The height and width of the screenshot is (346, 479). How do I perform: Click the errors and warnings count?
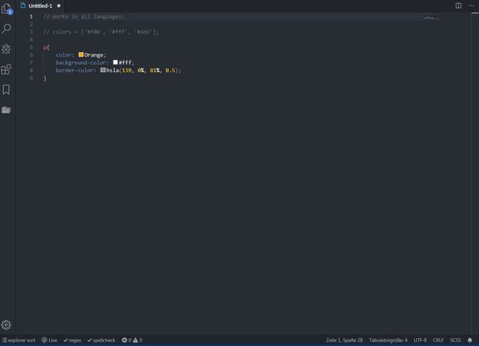click(x=132, y=340)
